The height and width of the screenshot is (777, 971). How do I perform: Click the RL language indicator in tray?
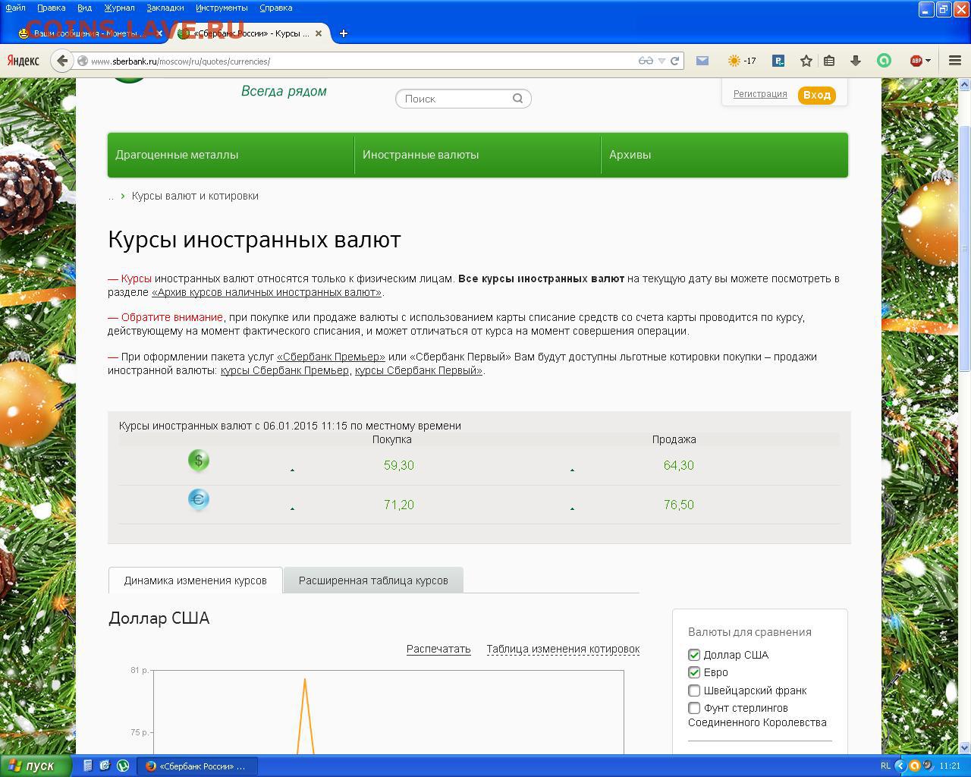tap(885, 766)
